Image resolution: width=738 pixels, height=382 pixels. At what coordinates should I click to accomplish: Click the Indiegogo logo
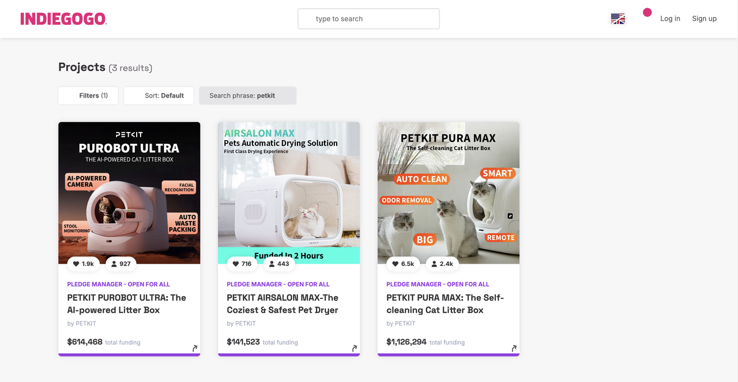63,18
